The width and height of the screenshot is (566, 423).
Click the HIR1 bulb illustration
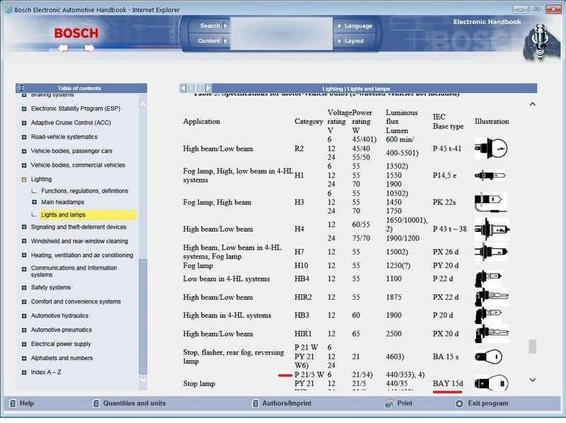[492, 333]
